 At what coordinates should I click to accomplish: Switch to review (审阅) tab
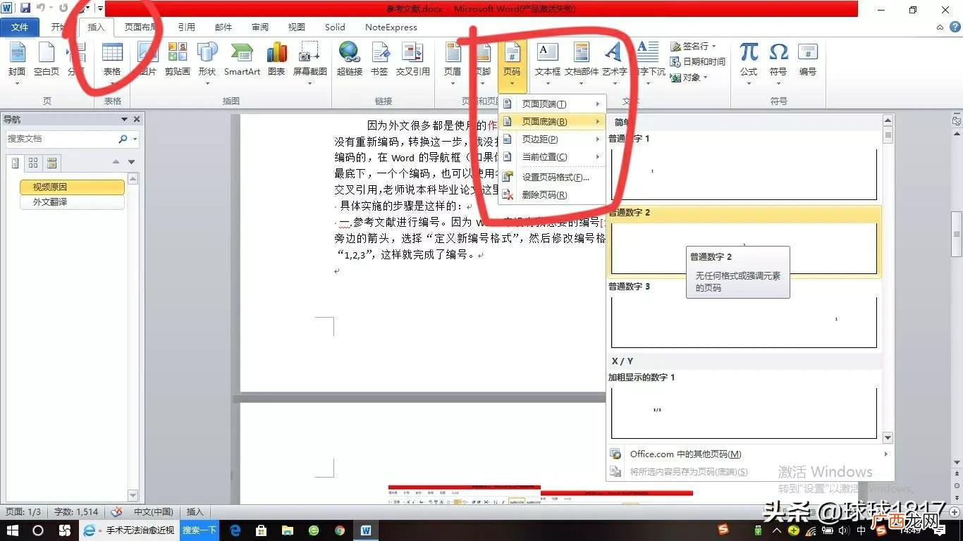pos(260,27)
